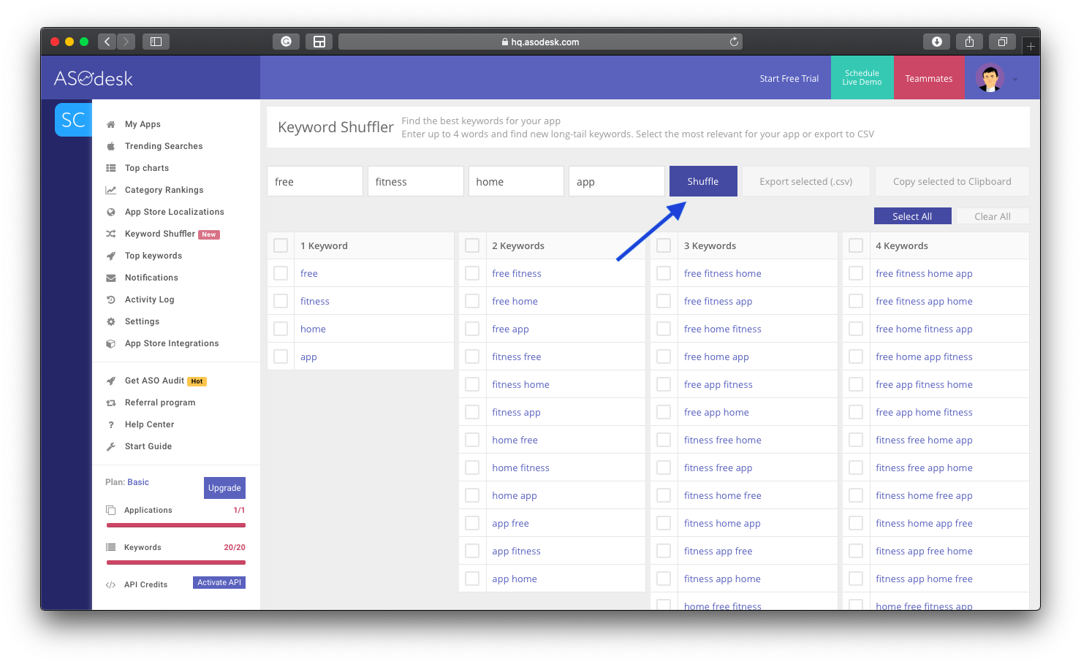This screenshot has width=1081, height=664.
Task: Check the box for 'free fitness home'
Action: point(664,273)
